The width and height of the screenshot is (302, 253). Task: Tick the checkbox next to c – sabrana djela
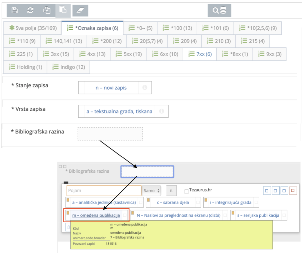[199, 202]
